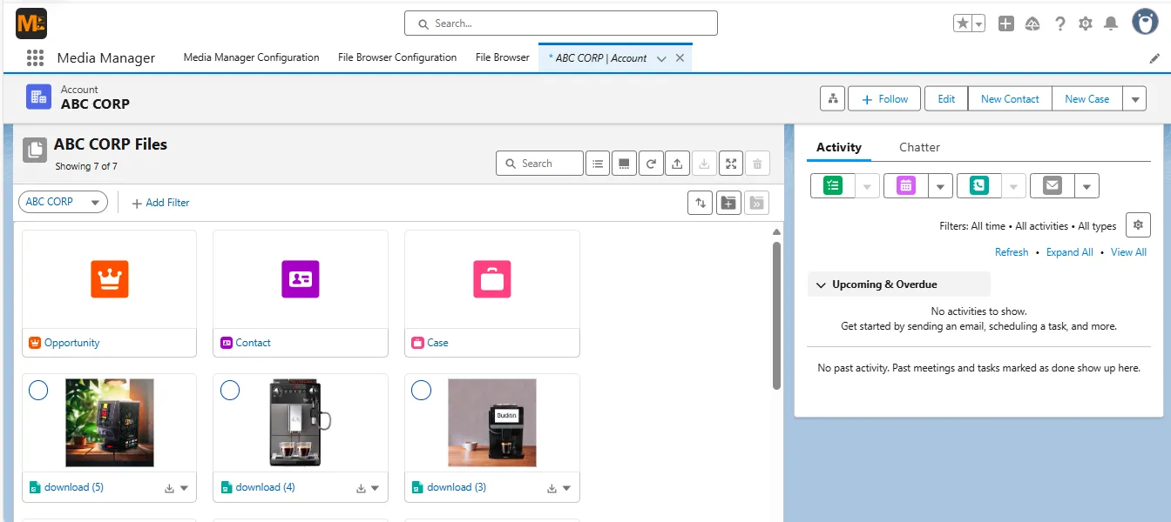Click the New Case button
Screen dimensions: 1171x522
1086,98
